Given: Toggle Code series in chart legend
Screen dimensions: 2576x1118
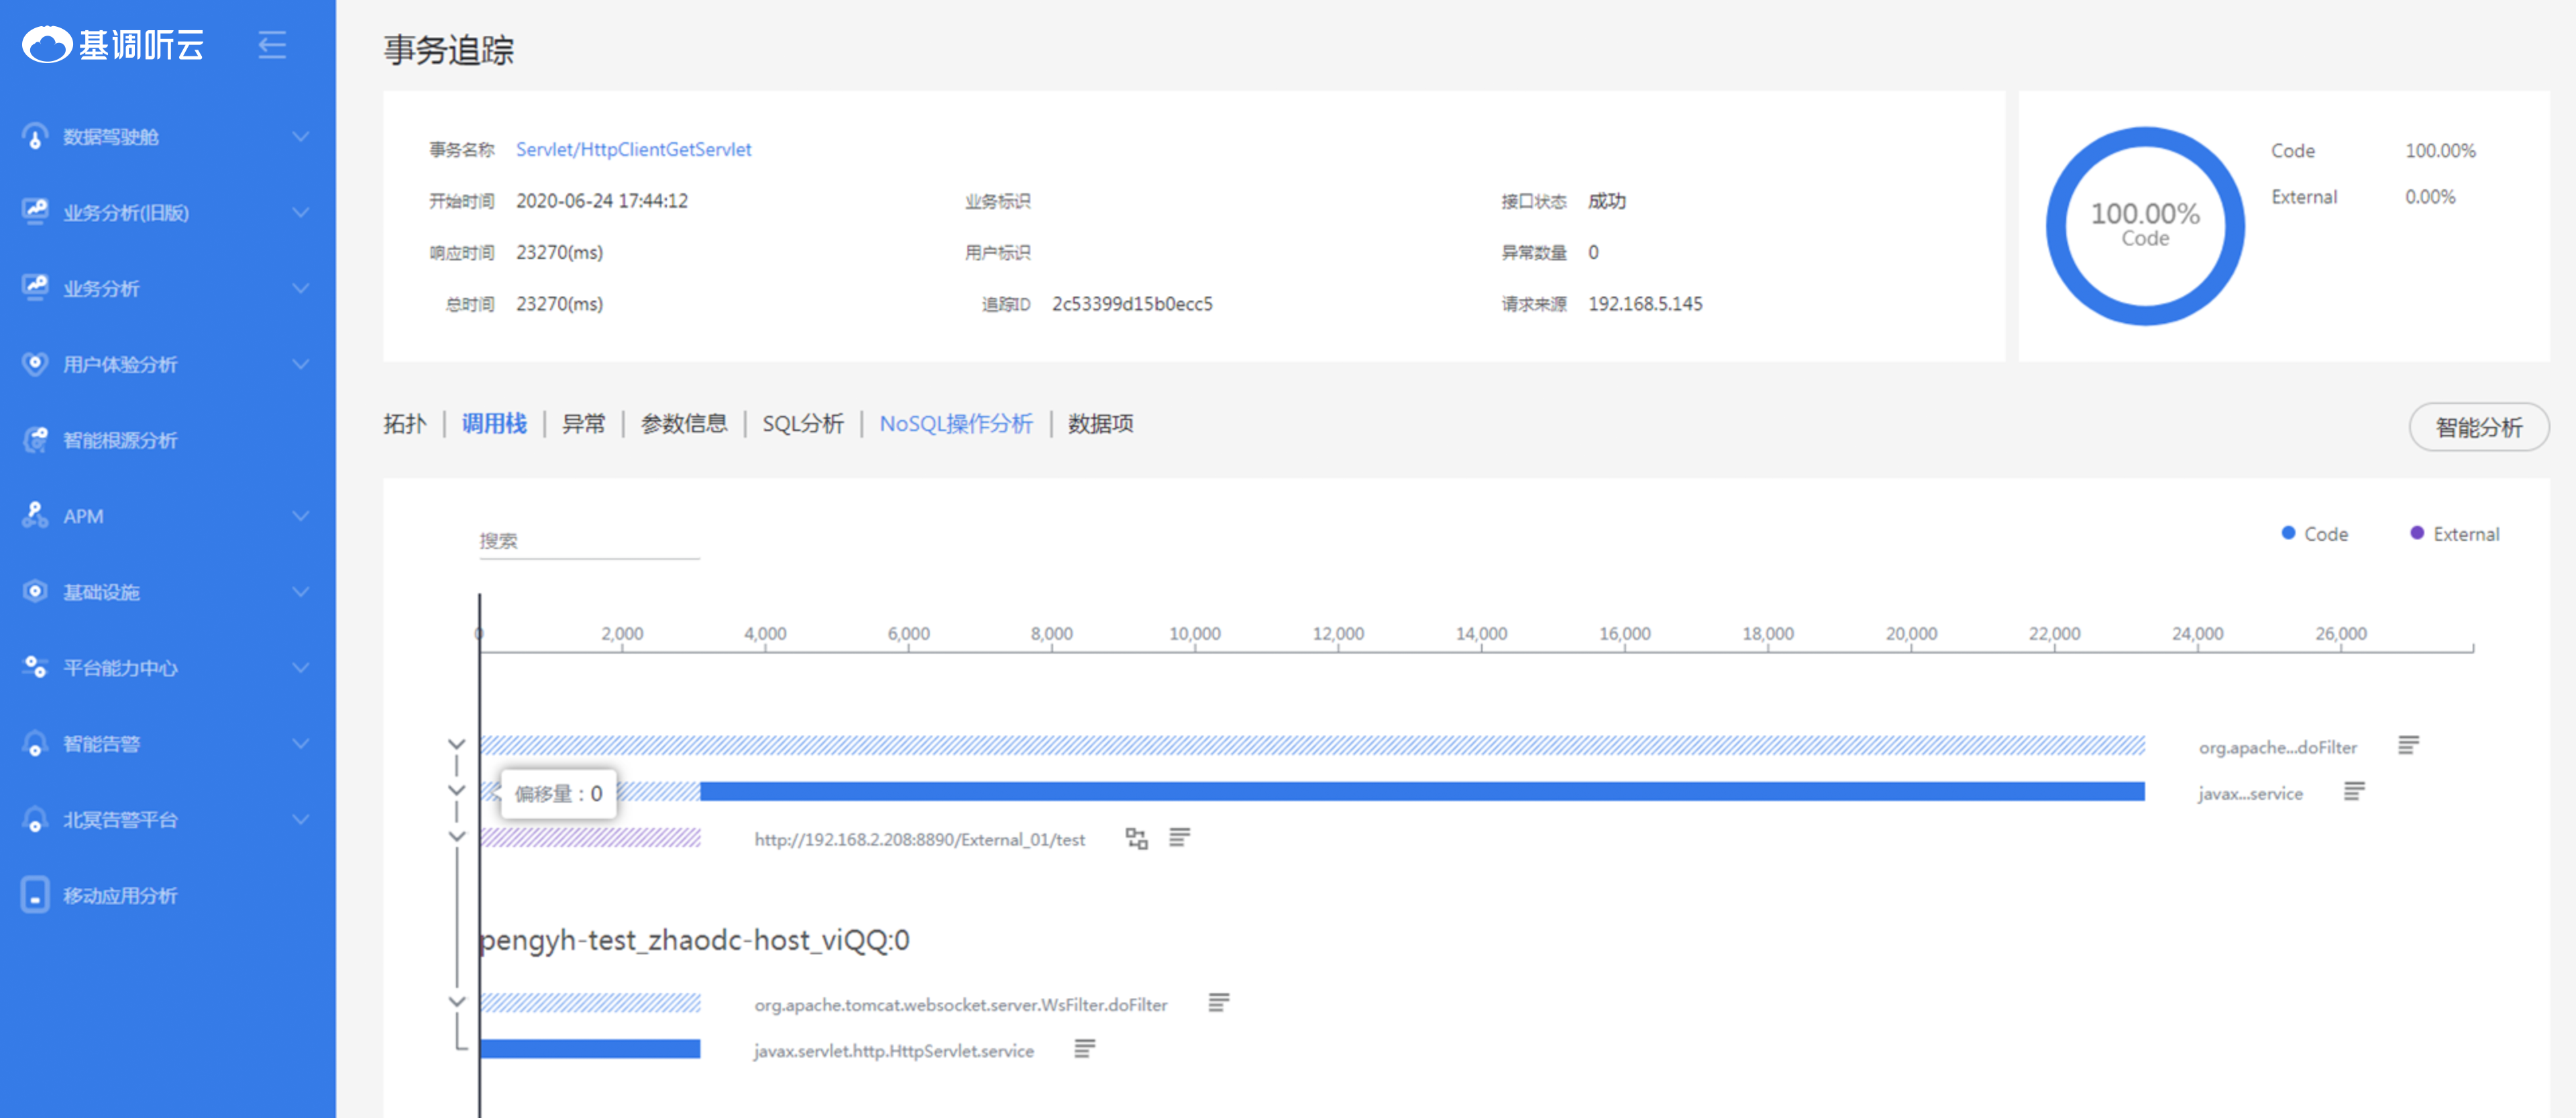Looking at the screenshot, I should tap(2314, 534).
